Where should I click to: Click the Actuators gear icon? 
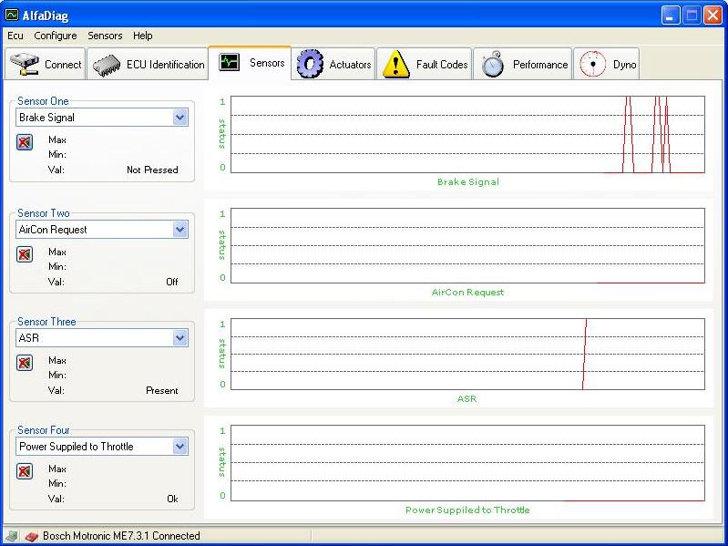(311, 64)
